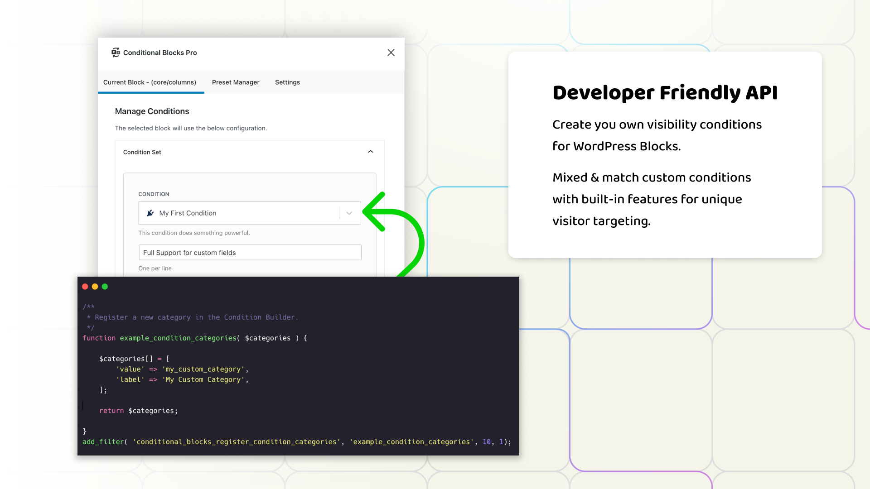Image resolution: width=870 pixels, height=489 pixels.
Task: Select the Current Block (core/columns) tab
Action: (150, 82)
